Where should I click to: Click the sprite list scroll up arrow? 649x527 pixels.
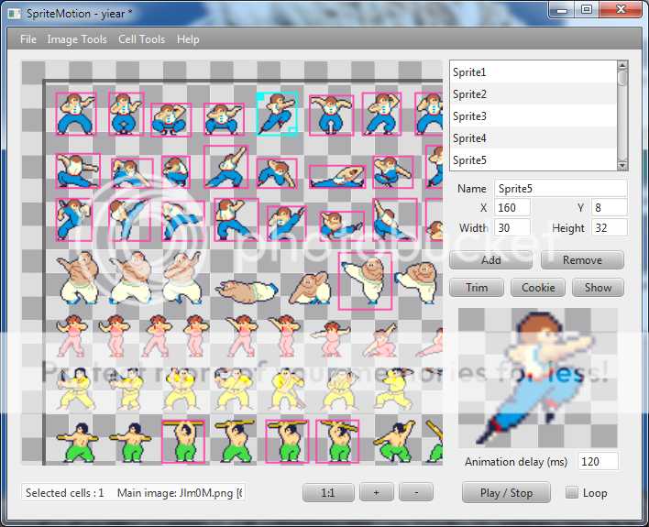pyautogui.click(x=622, y=65)
